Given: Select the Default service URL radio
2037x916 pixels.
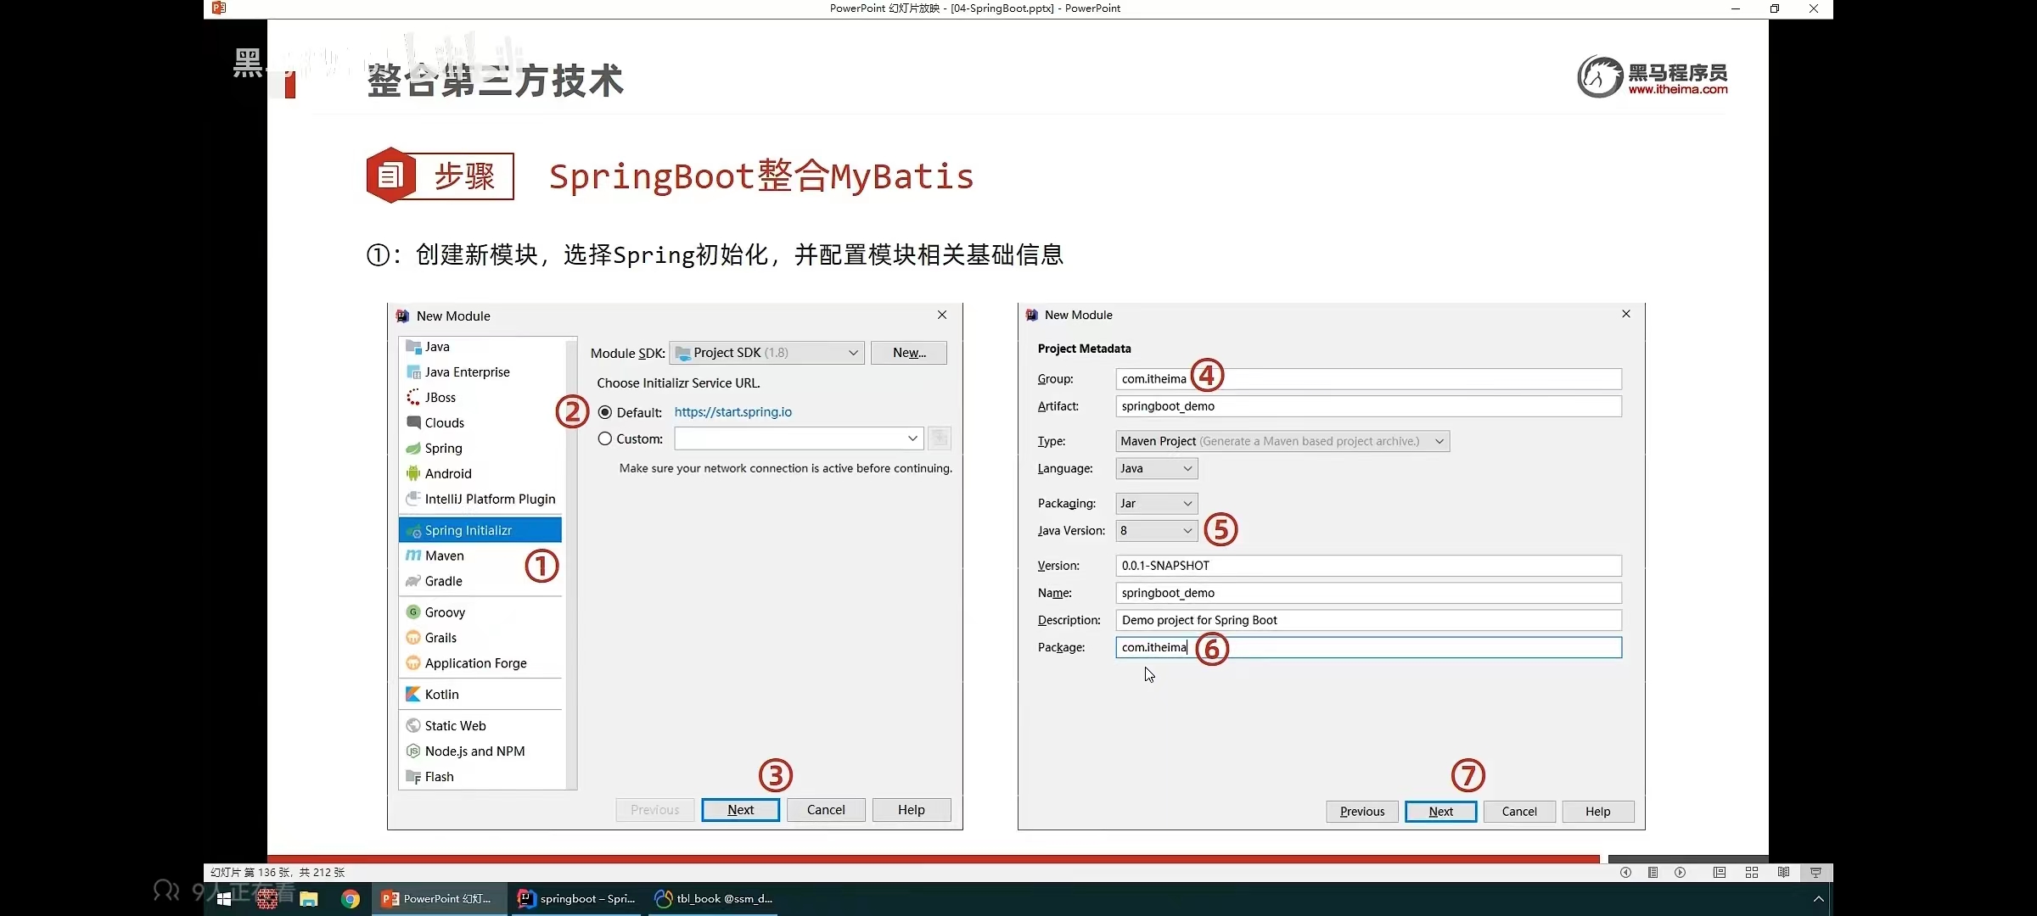Looking at the screenshot, I should coord(605,412).
